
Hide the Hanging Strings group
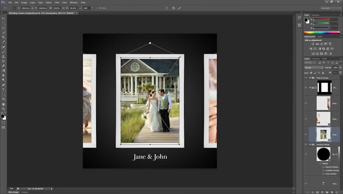click(306, 144)
